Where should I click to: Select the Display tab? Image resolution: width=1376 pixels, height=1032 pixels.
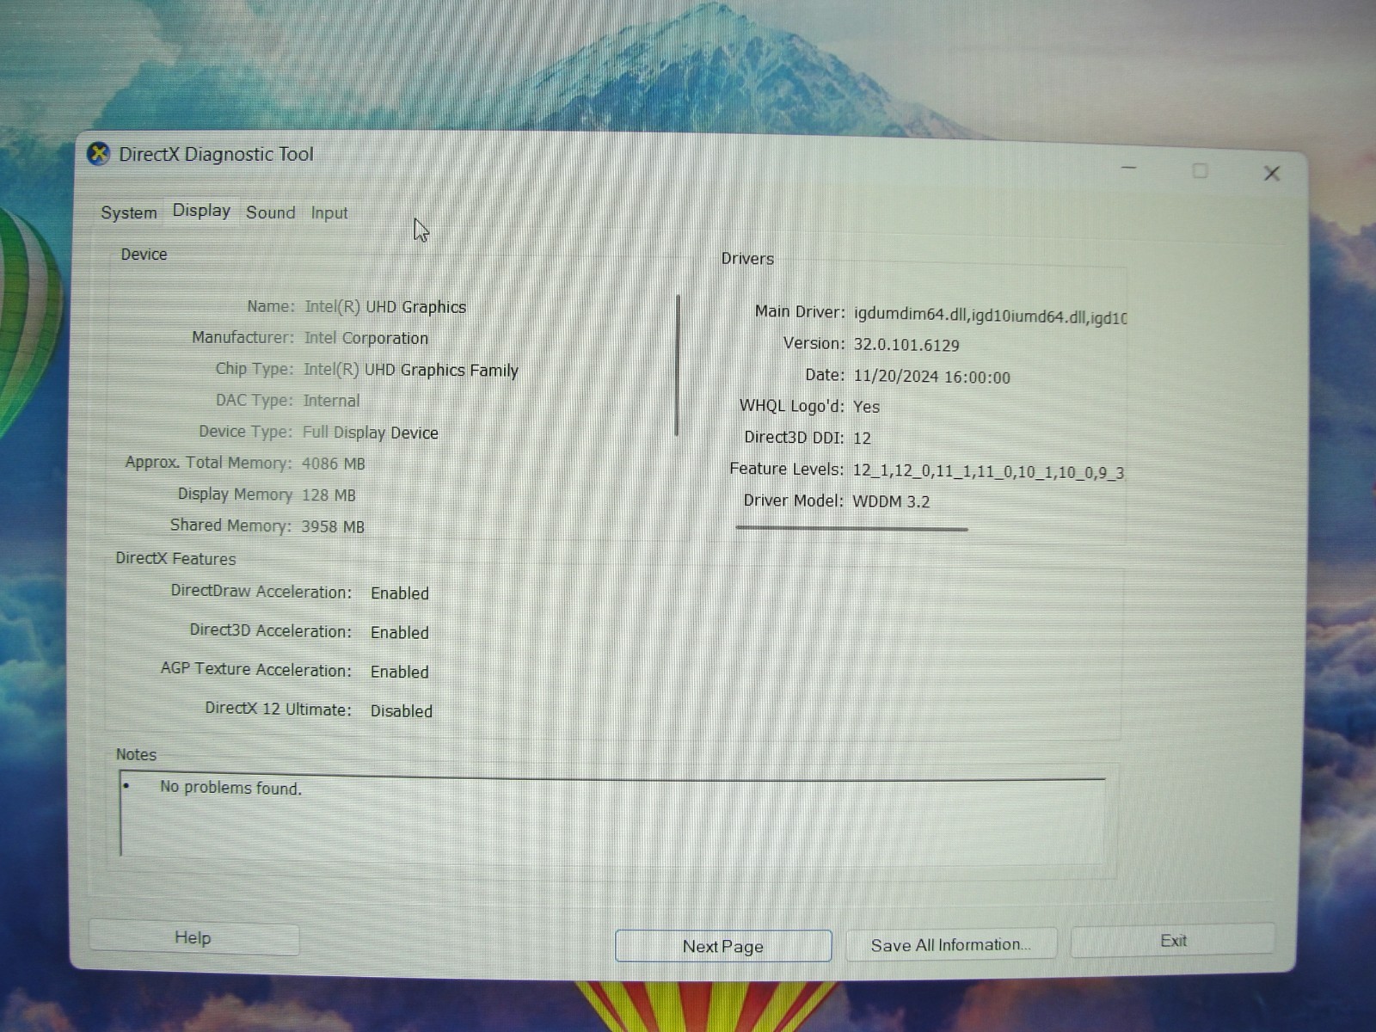201,211
